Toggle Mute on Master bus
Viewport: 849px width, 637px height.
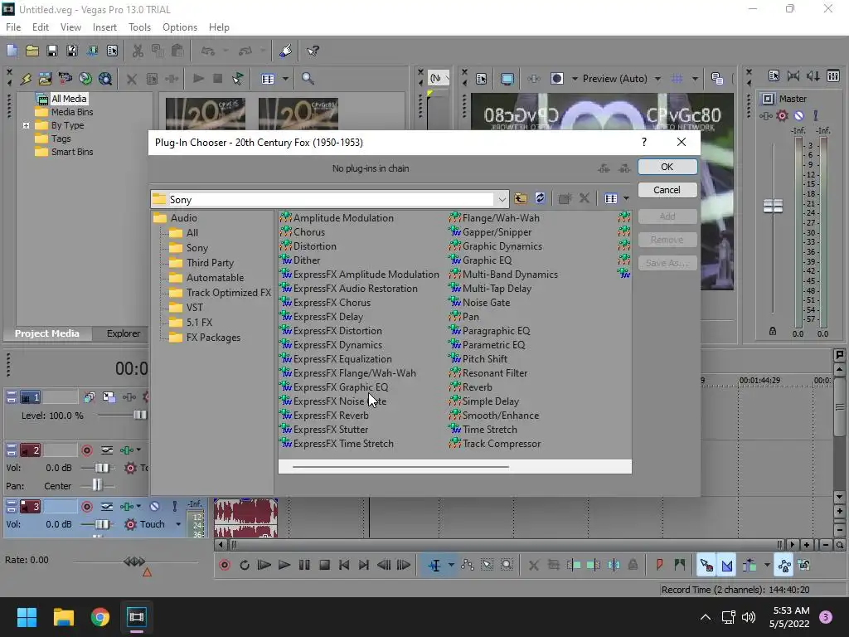(x=798, y=115)
